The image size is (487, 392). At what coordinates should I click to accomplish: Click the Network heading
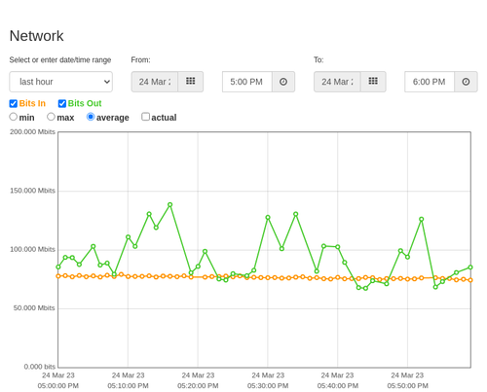tap(36, 36)
